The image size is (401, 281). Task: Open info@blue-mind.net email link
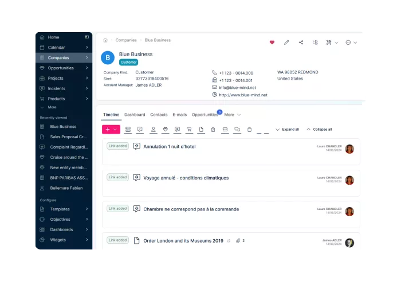[x=237, y=88]
